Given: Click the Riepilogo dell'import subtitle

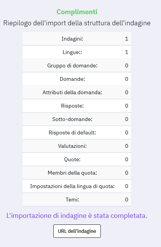Looking at the screenshot, I should coord(77,23).
